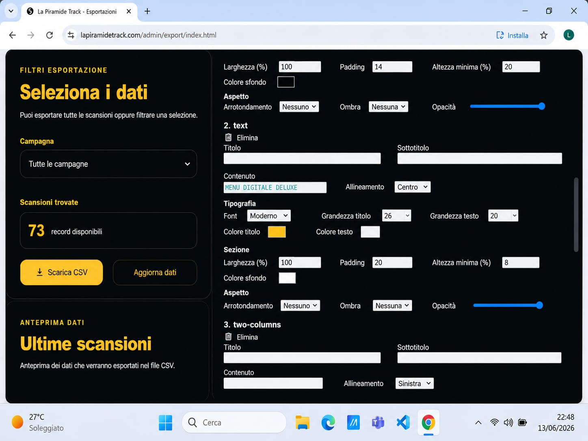
Task: Click the Windows taskbar Cerca search box
Action: click(x=234, y=423)
